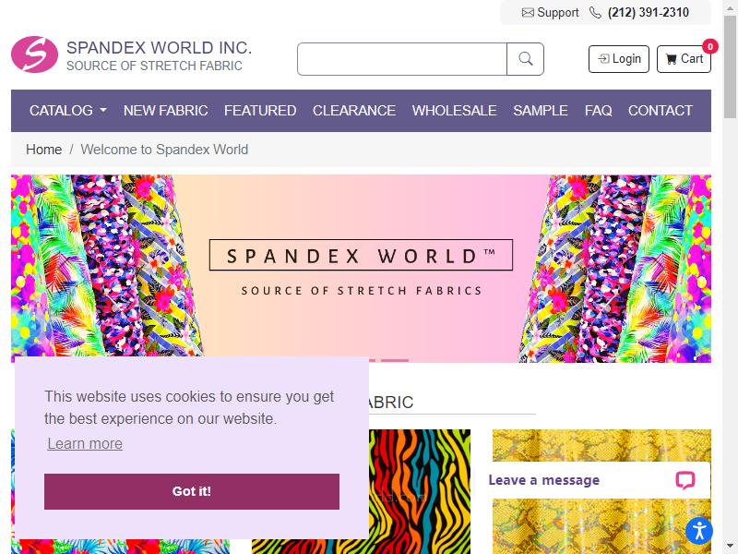Viewport: 738px width, 554px height.
Task: Follow the Learn more cookie link
Action: pos(85,444)
